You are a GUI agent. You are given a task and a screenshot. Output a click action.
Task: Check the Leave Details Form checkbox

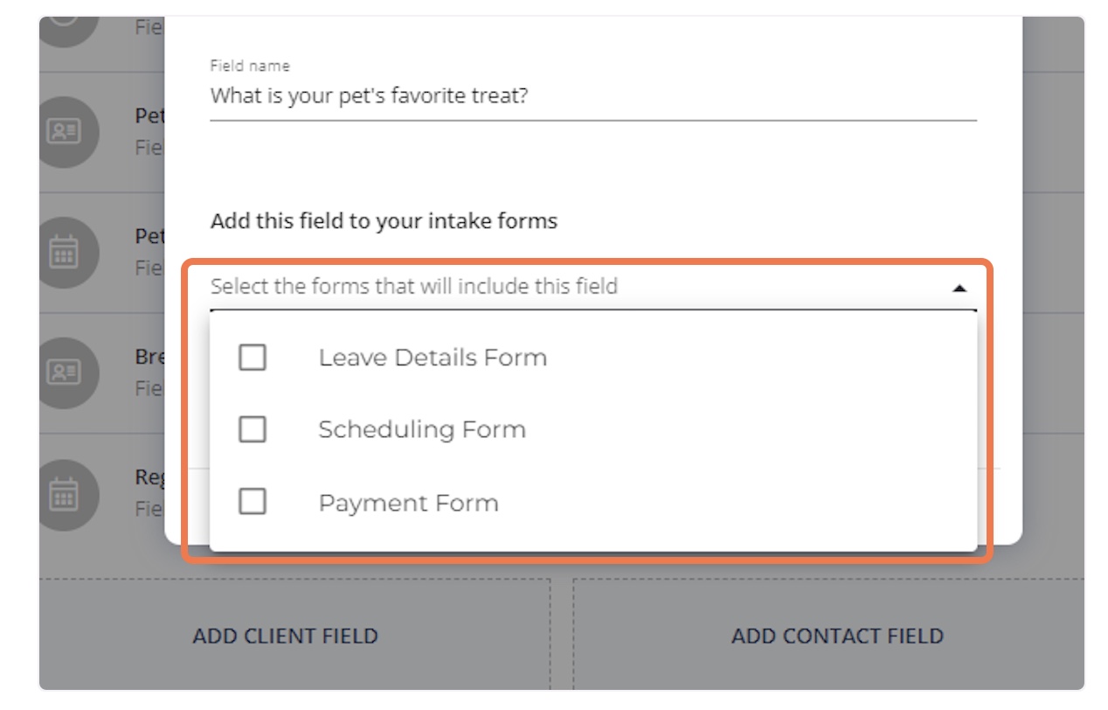(253, 358)
